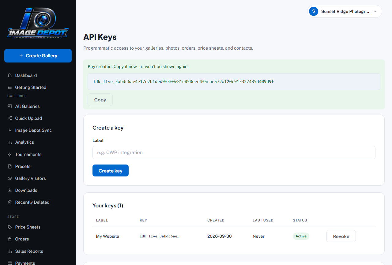Click the Analytics bar chart icon
Screen dimensions: 392x265
[x=10, y=142]
